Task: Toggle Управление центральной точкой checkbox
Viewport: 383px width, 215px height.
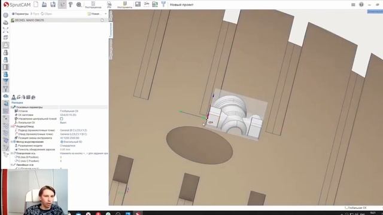Action: 62,119
